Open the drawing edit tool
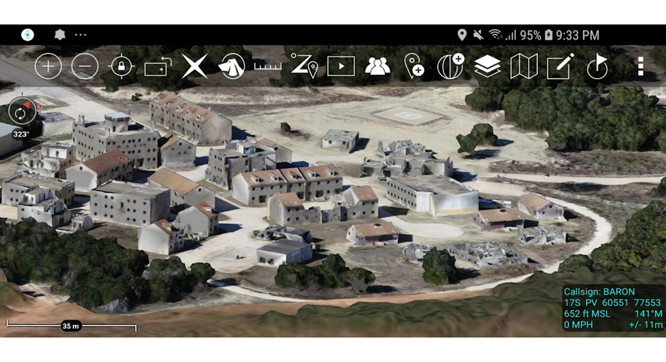 click(x=560, y=66)
